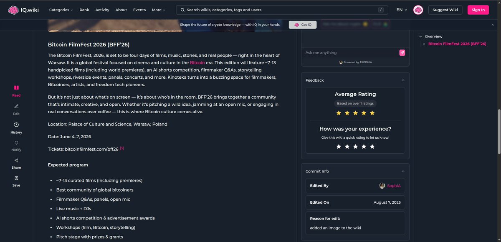Enable Notify bell for this wiki
This screenshot has width=501, height=242.
click(x=16, y=146)
